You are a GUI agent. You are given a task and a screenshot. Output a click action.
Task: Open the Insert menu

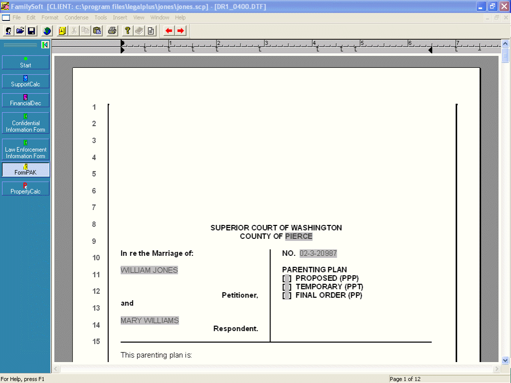point(120,17)
